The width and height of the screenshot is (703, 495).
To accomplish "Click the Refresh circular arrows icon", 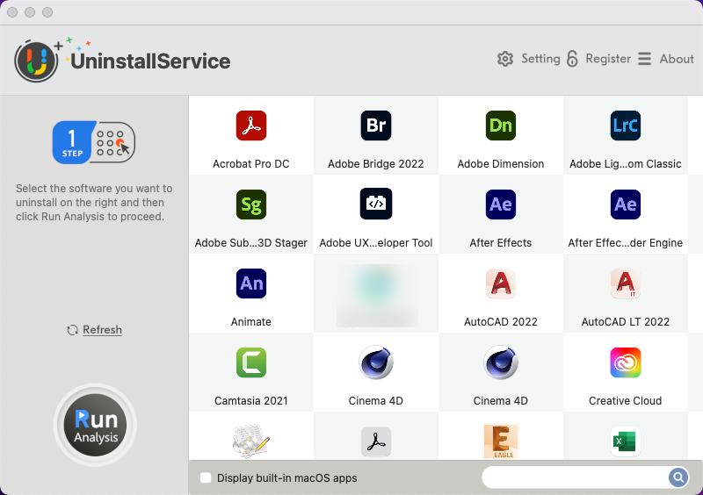I will point(72,330).
